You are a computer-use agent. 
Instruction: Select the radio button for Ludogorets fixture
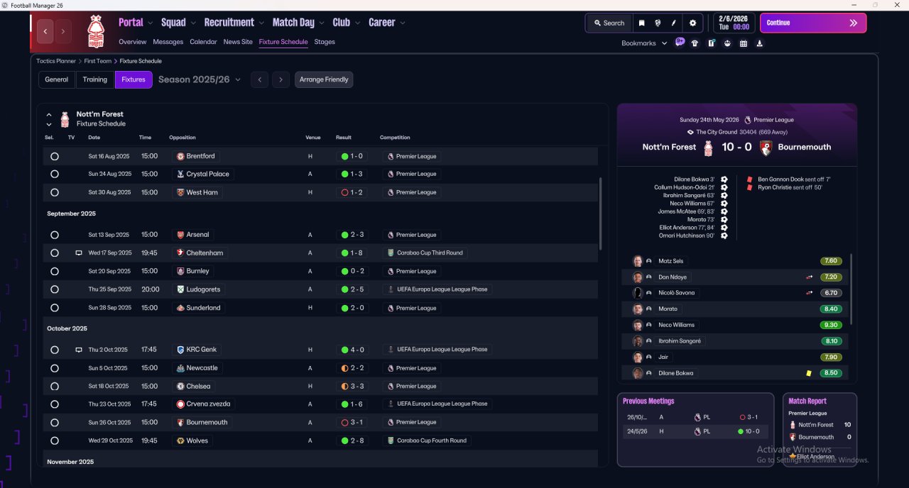[55, 289]
